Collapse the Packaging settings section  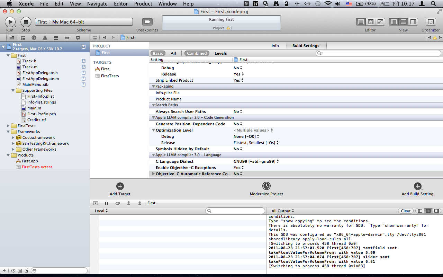point(153,87)
